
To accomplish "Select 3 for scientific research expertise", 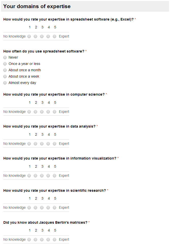I will tap(42, 207).
